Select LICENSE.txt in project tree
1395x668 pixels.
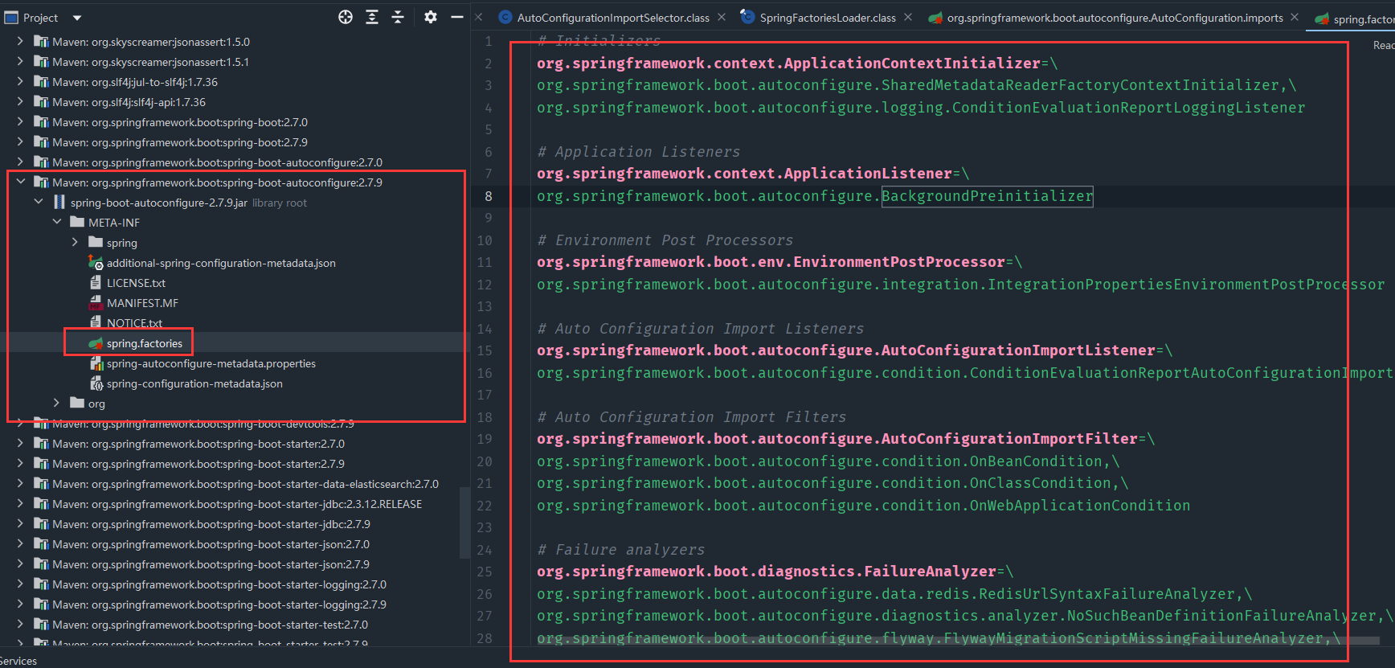pyautogui.click(x=136, y=283)
